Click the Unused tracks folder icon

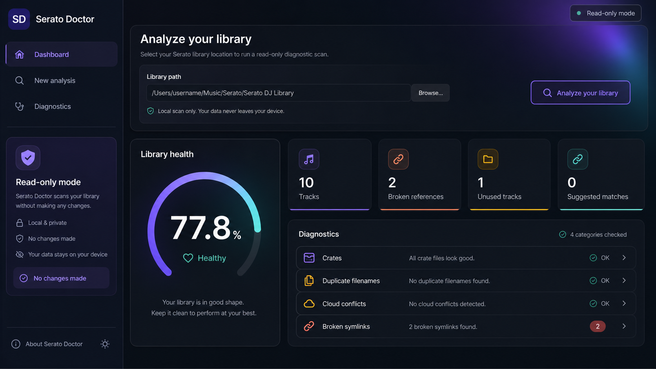pyautogui.click(x=488, y=159)
